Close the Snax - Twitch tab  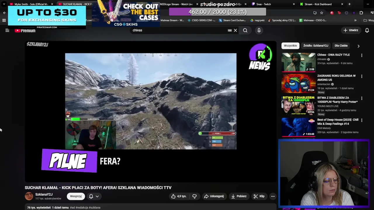point(294,4)
